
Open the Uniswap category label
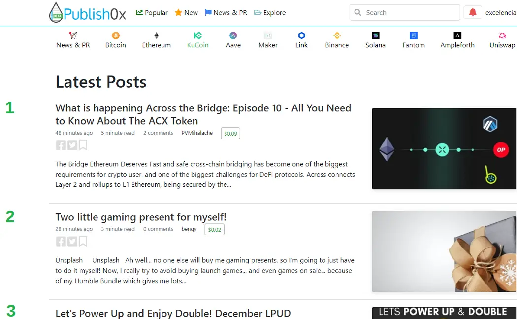point(502,45)
